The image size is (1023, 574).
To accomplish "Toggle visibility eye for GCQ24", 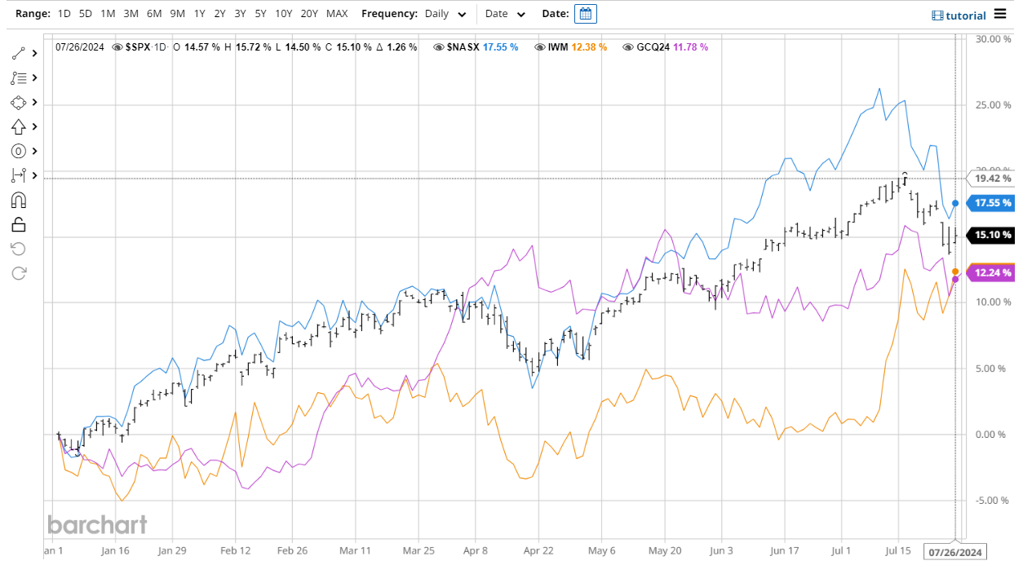I will coord(628,47).
